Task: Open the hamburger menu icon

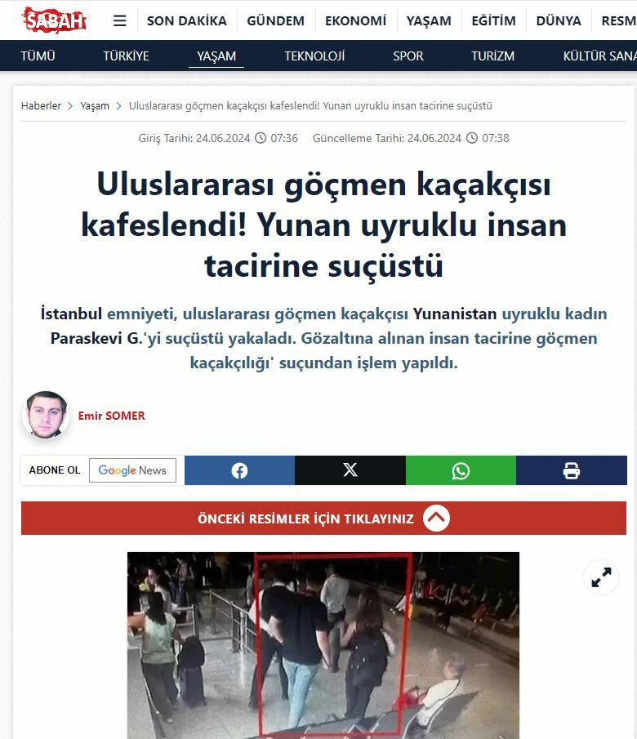Action: click(120, 20)
